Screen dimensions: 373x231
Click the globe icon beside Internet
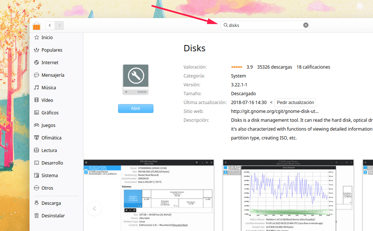tap(37, 62)
